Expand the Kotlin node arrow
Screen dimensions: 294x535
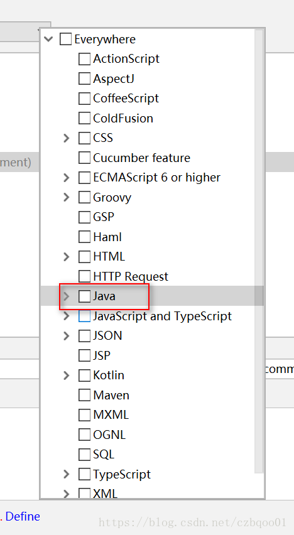(67, 376)
